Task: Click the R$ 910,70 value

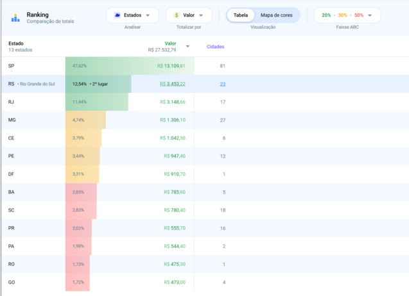Action: coord(175,174)
